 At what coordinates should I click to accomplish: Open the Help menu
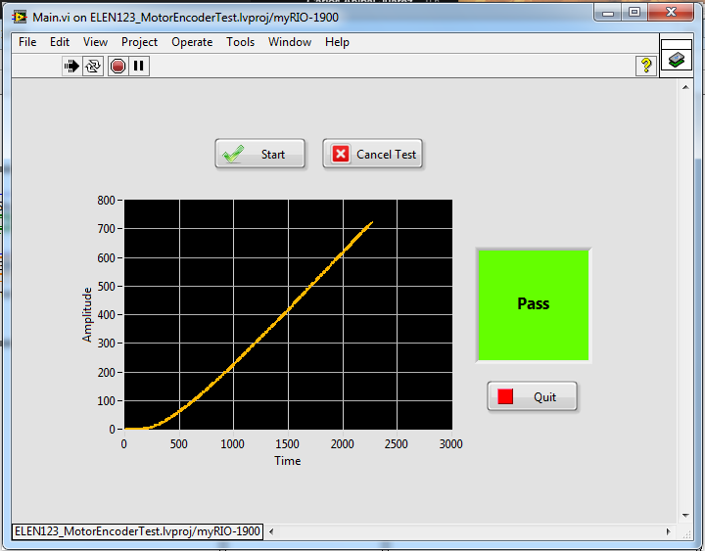coord(337,42)
